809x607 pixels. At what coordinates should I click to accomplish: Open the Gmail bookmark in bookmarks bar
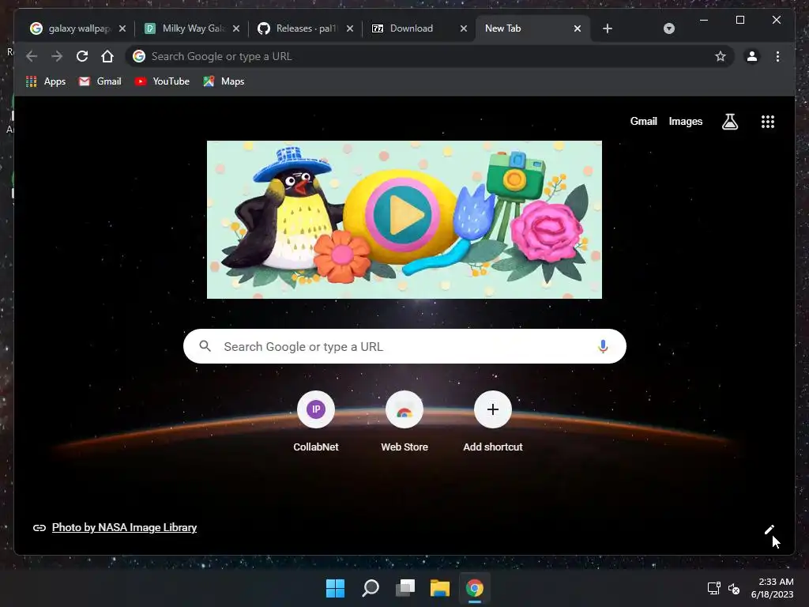[100, 81]
